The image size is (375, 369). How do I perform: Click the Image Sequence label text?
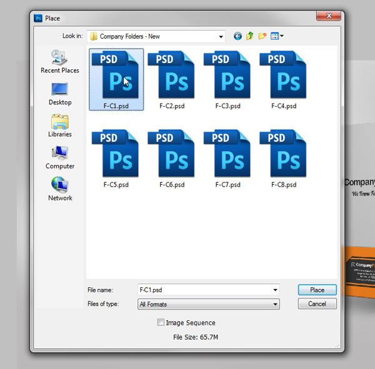click(x=191, y=323)
